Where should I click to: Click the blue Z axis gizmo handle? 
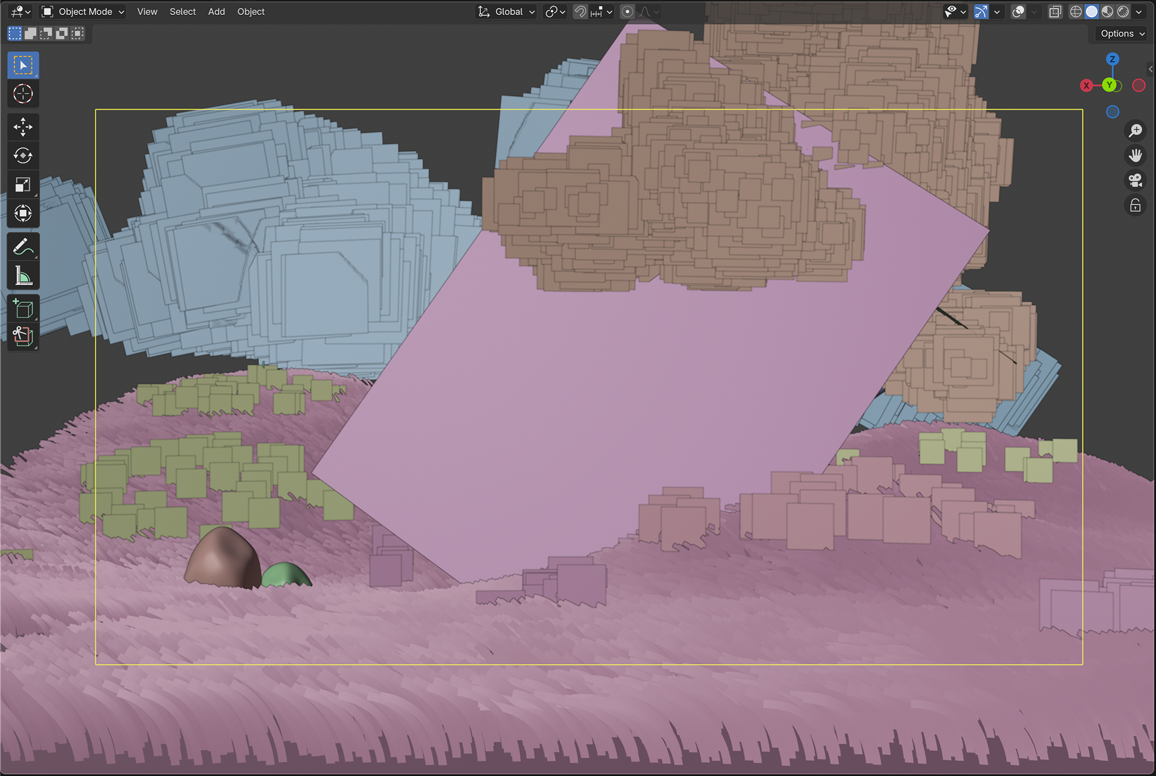click(x=1112, y=59)
